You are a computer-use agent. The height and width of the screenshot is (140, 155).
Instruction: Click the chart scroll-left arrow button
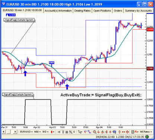tap(3, 132)
